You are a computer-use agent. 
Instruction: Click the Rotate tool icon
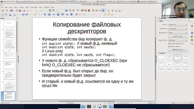(x=77, y=15)
